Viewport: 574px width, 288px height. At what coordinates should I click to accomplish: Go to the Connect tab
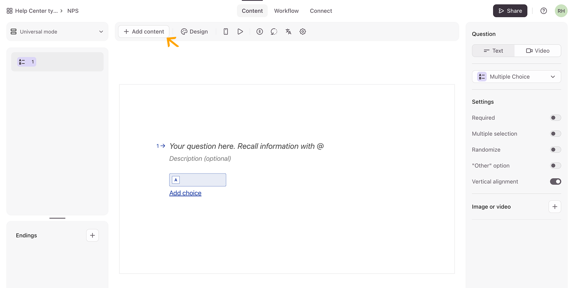321,11
